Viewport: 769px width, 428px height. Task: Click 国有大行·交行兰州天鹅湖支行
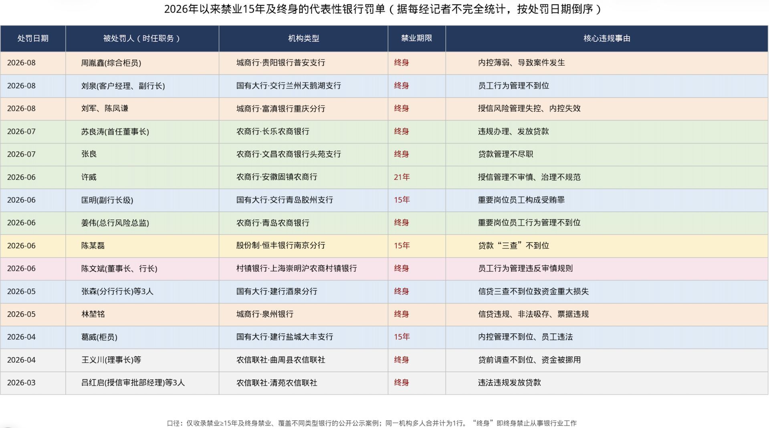tap(289, 85)
